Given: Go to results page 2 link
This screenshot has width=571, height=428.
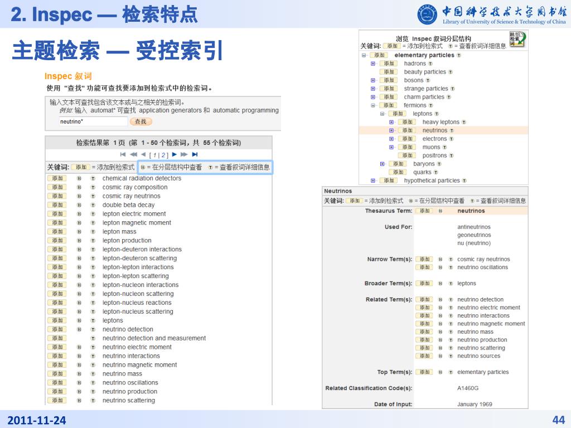Looking at the screenshot, I should click(x=163, y=155).
